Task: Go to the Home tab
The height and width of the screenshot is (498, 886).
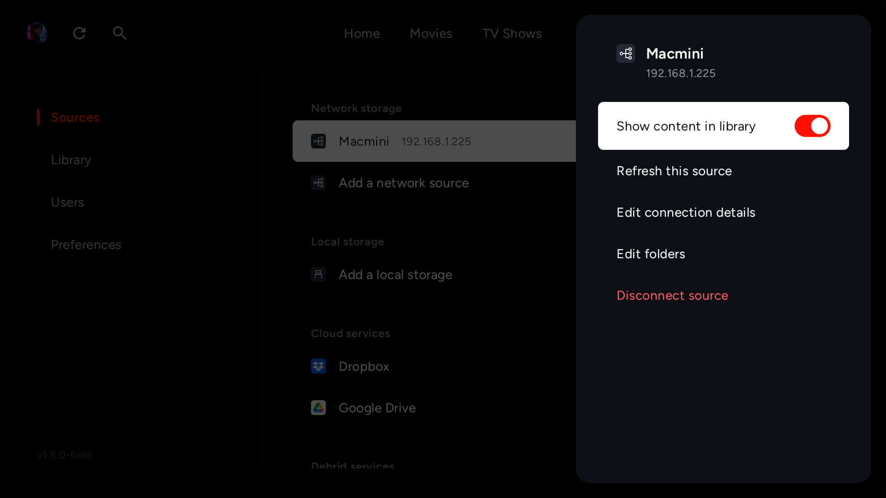Action: [362, 33]
